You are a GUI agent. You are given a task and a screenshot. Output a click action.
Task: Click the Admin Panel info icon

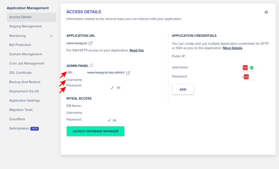[x=92, y=65]
